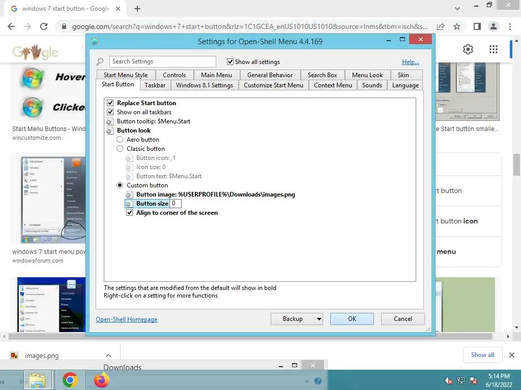Uncheck Show on all taskbars
This screenshot has width=521, height=390.
pos(110,112)
